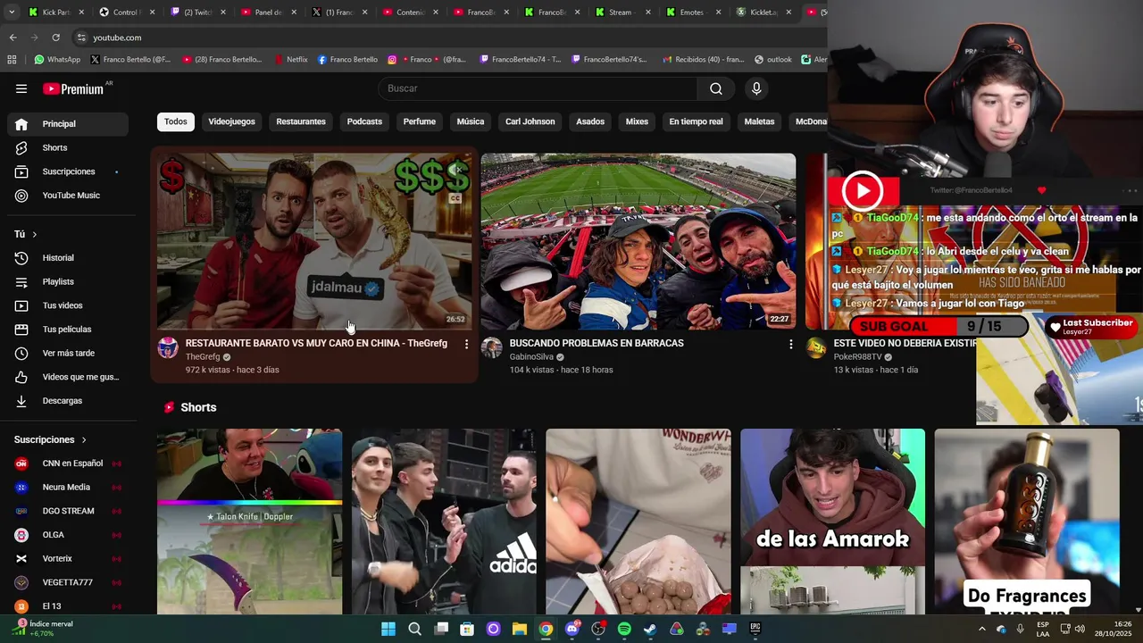Open YouTube Music from sidebar
1143x643 pixels.
(x=68, y=196)
